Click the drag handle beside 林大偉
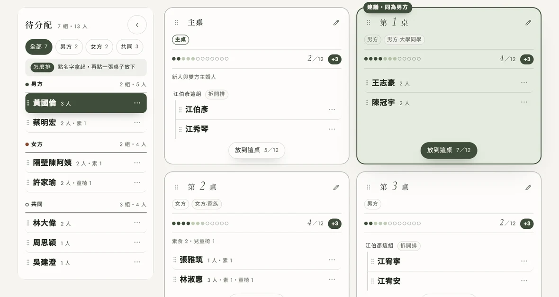The height and width of the screenshot is (297, 559). [x=28, y=223]
